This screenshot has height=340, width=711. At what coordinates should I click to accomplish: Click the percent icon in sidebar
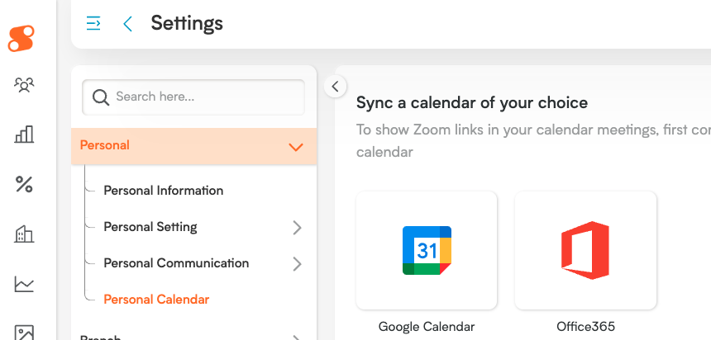(x=24, y=184)
